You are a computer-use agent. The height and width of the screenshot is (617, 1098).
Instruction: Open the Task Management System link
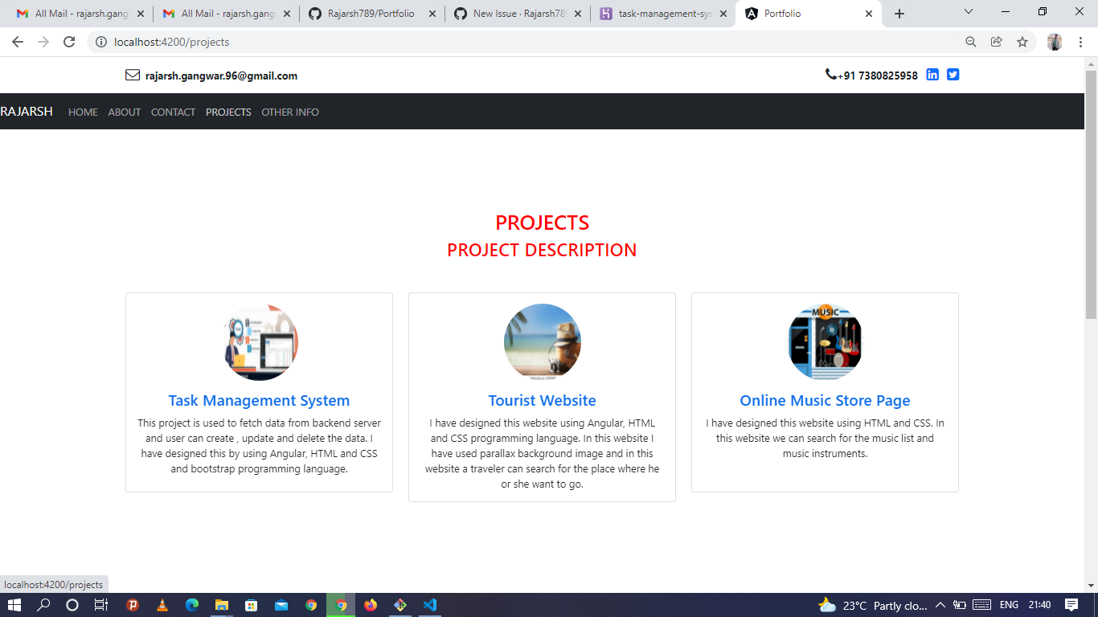[259, 399]
